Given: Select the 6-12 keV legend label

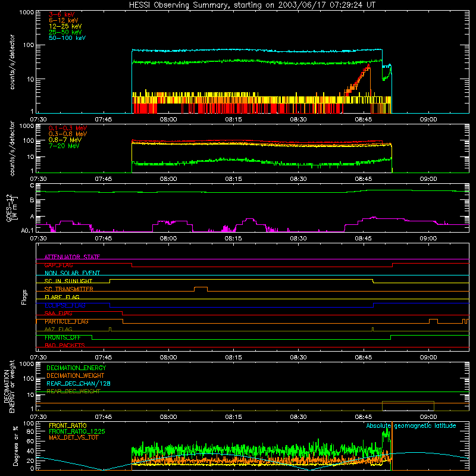Looking at the screenshot, I should coord(64,20).
